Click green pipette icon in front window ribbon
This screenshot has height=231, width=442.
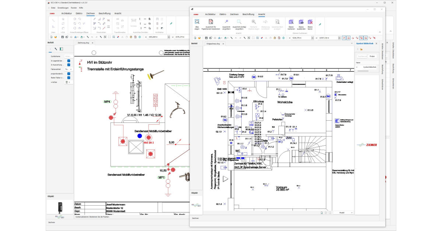point(320,24)
